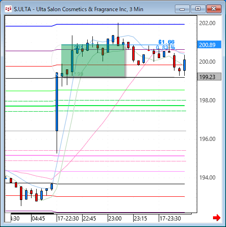The width and height of the screenshot is (226, 227).
Task: Click the 17-23:30 time axis label
Action: click(170, 219)
